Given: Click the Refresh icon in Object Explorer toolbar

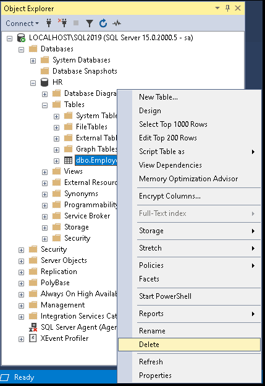Looking at the screenshot, I should pos(103,23).
